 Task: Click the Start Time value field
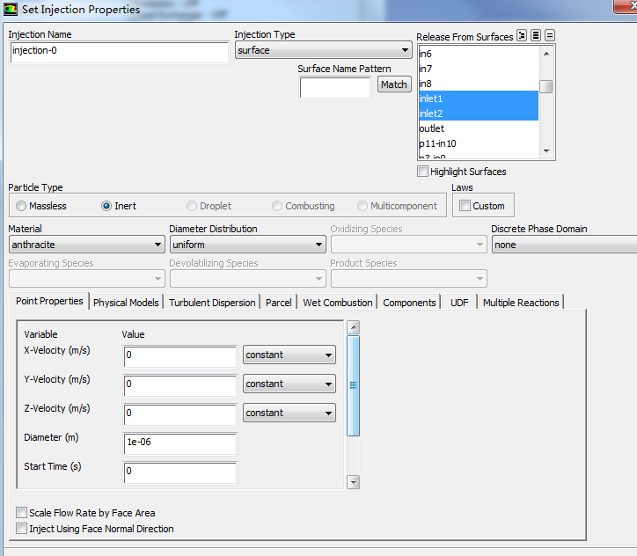coord(180,472)
